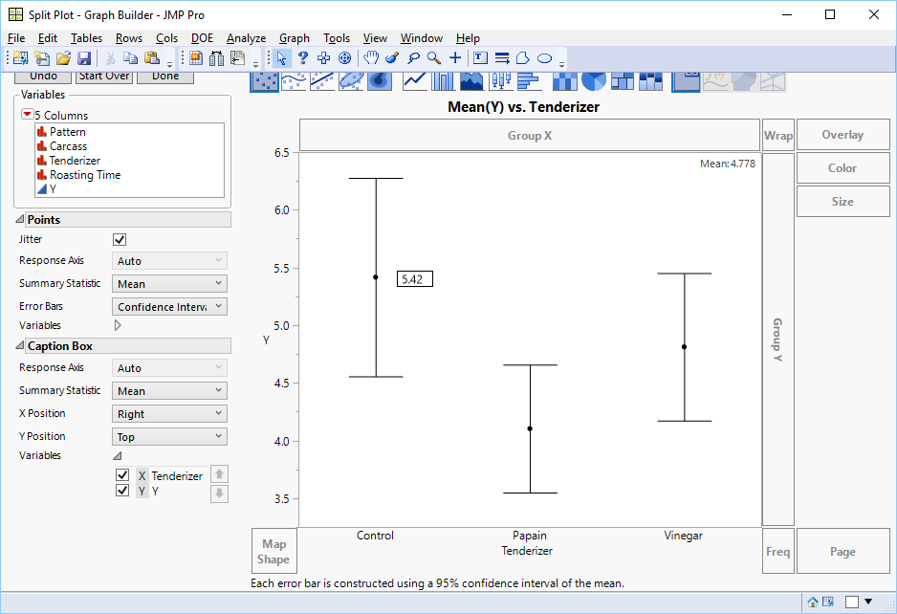The image size is (897, 614).
Task: Choose the Caption Box element icon
Action: (686, 80)
